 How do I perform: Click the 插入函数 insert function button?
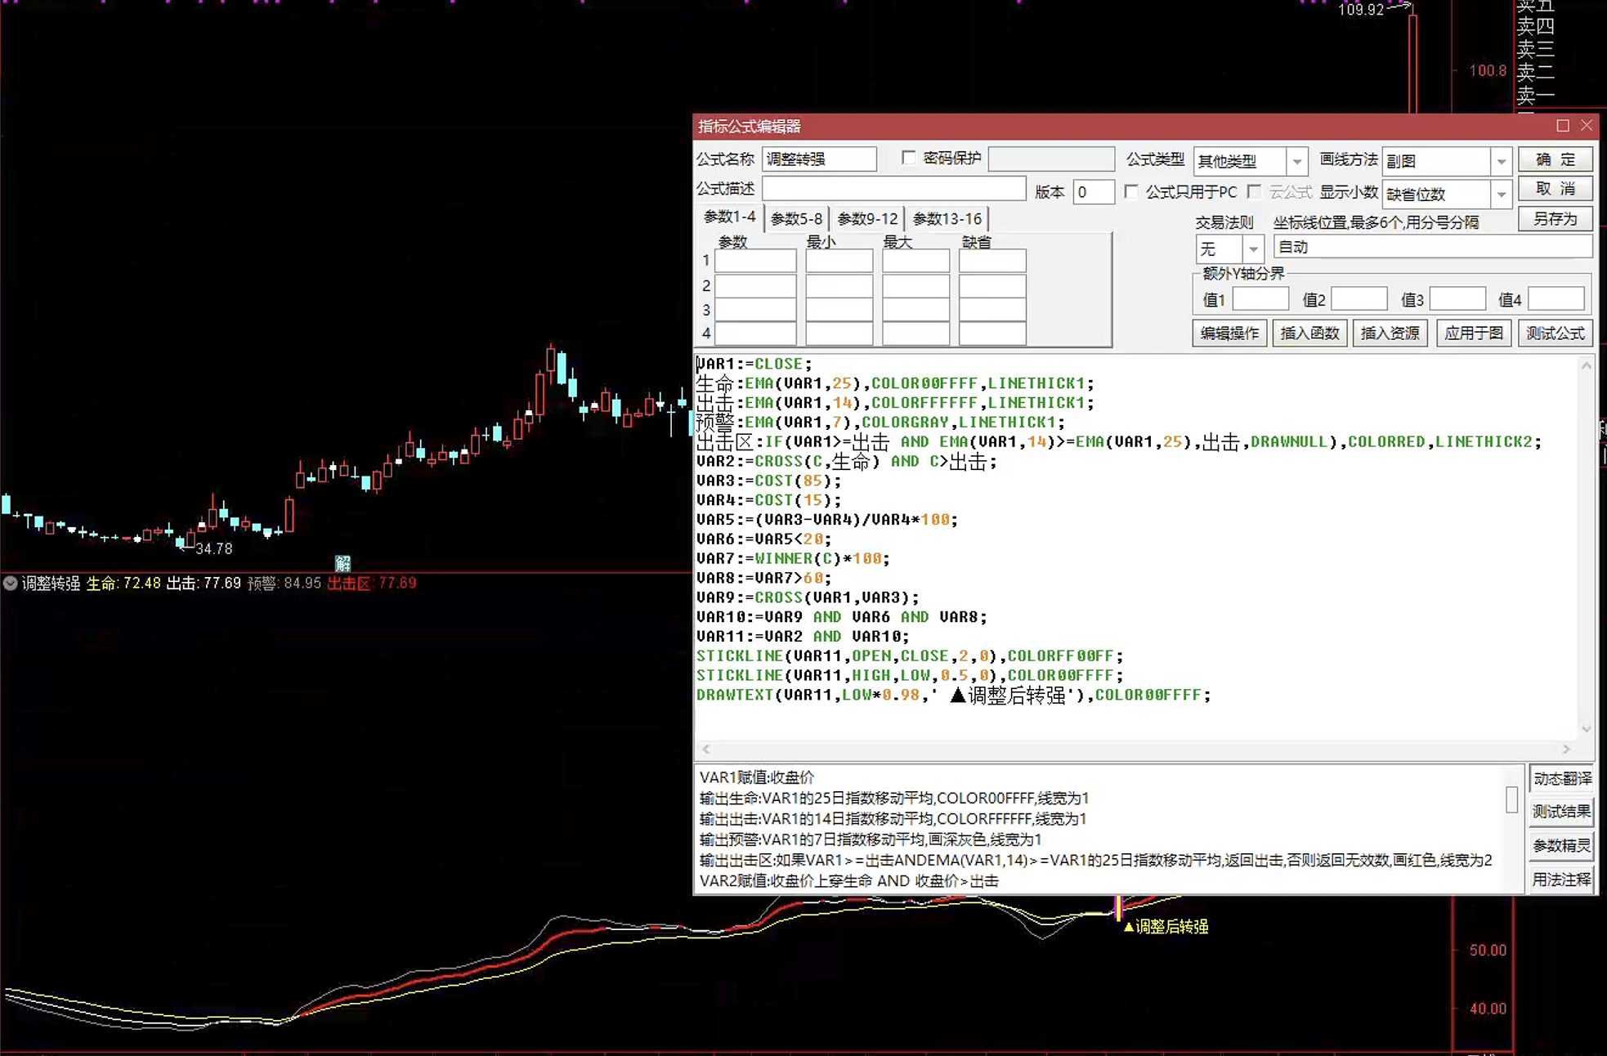1309,333
